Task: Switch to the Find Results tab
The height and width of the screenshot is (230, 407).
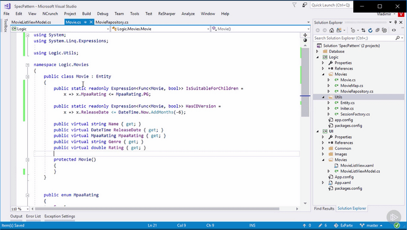Action: point(324,208)
